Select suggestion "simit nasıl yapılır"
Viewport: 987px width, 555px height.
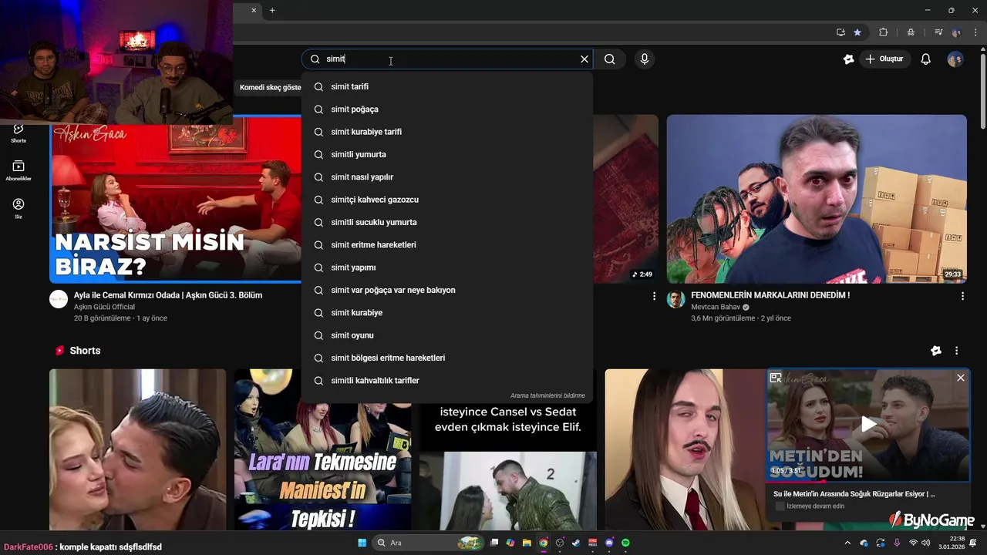pos(447,177)
